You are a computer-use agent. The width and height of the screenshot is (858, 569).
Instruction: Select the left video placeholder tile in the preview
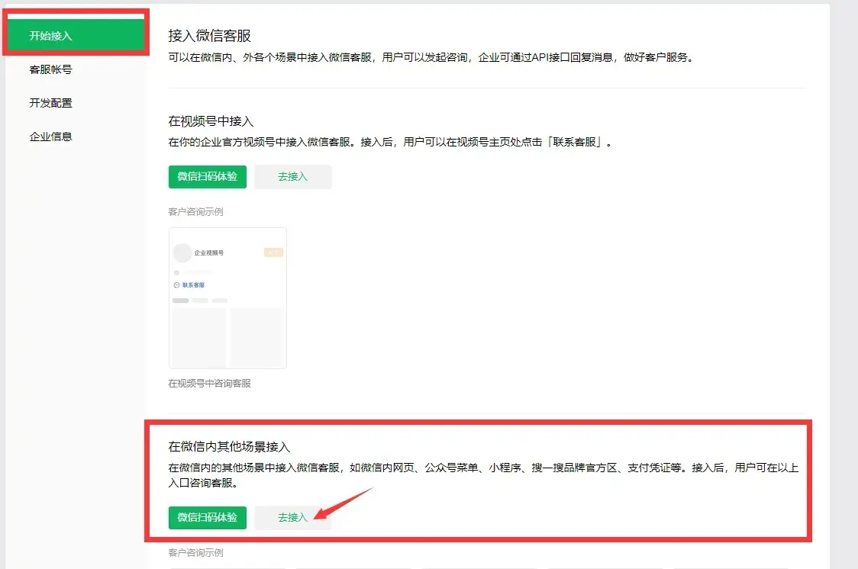[199, 336]
